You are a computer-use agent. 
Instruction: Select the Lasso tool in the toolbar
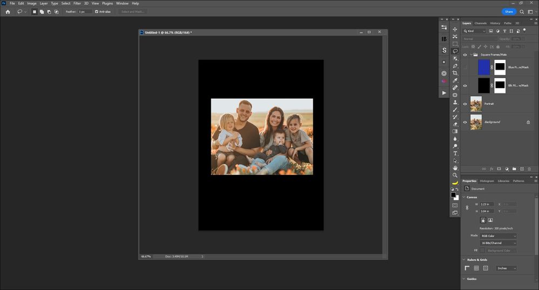click(x=455, y=51)
